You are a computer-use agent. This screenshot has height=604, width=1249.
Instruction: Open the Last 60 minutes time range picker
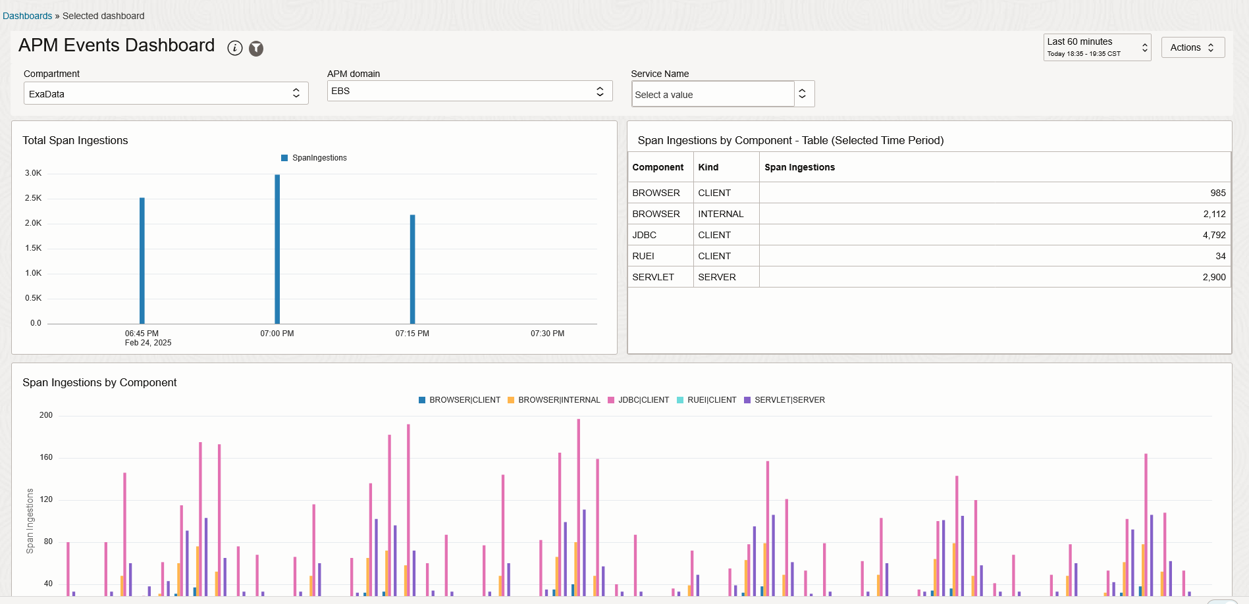tap(1096, 47)
